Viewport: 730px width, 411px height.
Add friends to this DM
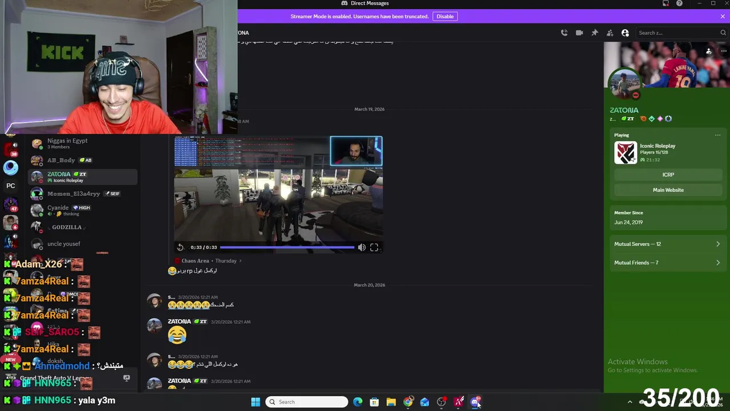click(610, 33)
